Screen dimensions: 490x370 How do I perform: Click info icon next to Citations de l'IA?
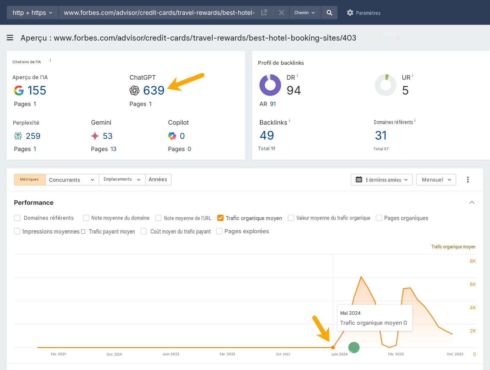tap(50, 60)
